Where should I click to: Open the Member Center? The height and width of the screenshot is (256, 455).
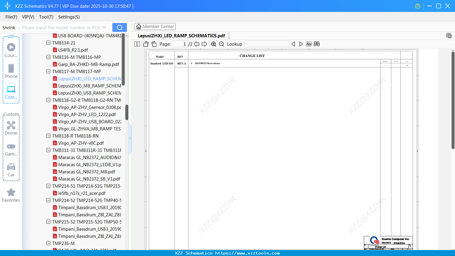coord(155,27)
